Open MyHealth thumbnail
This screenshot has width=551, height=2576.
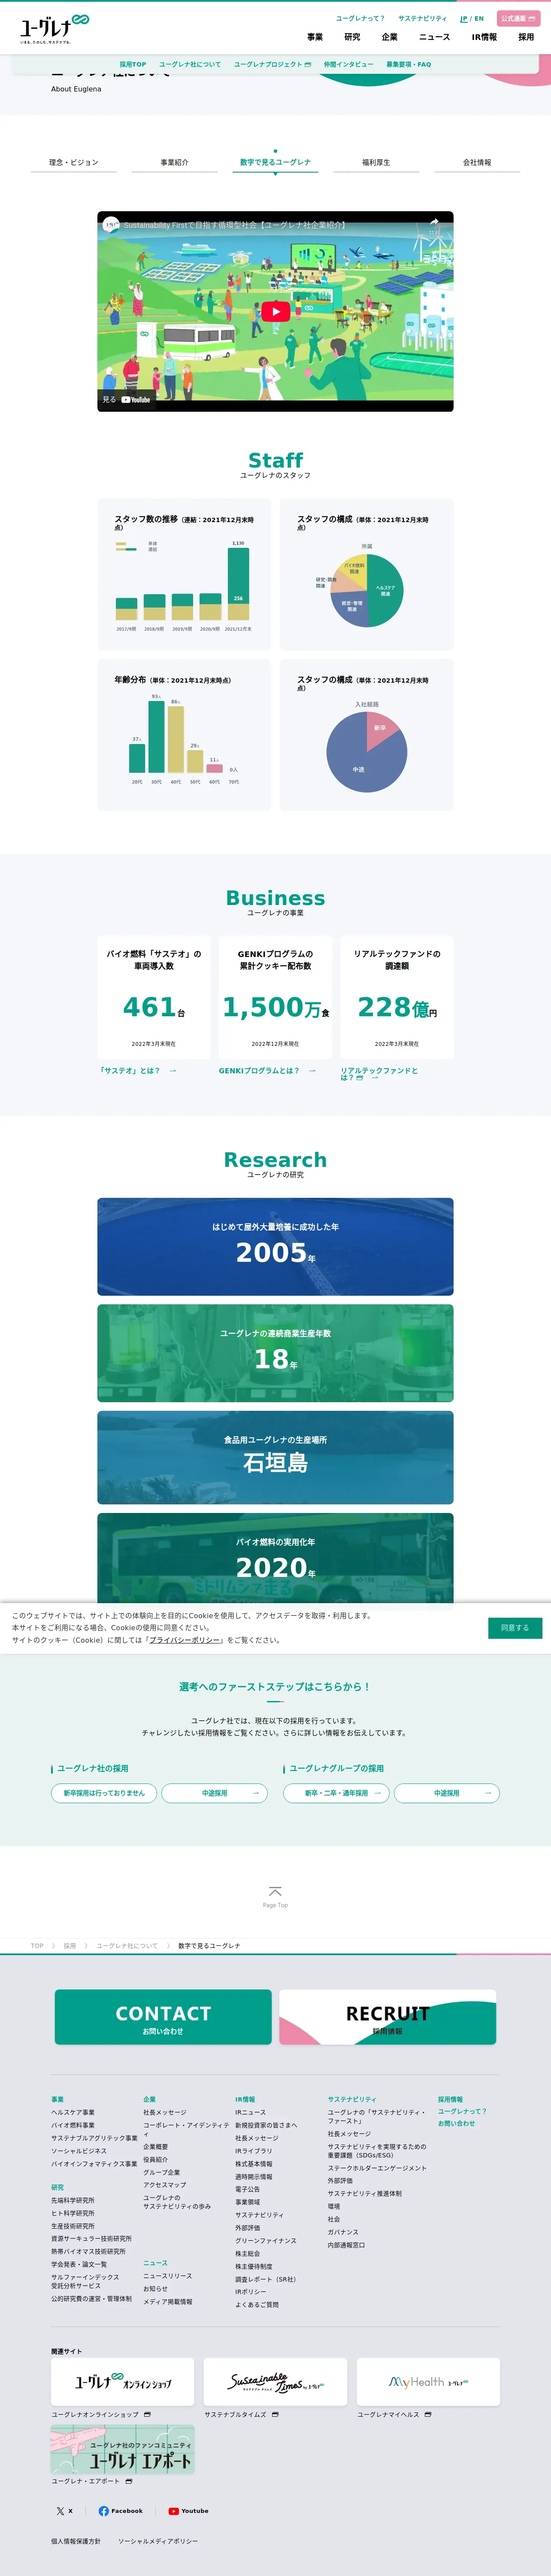tap(428, 2382)
